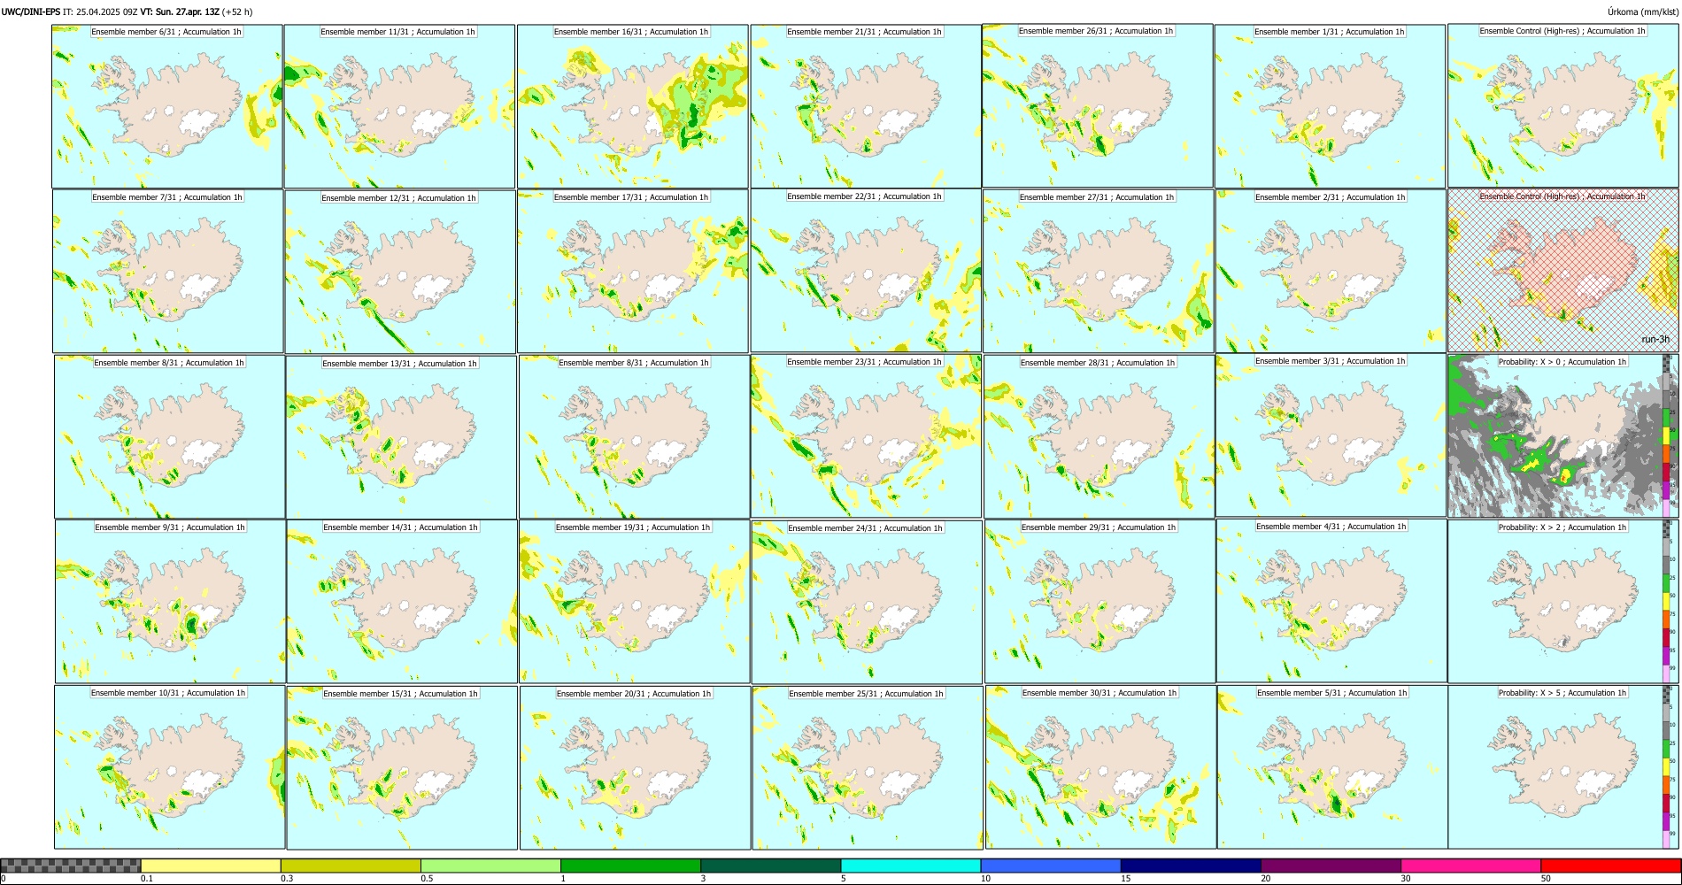This screenshot has height=885, width=1682.
Task: Click the yellow 0.1–0.3 legend swatch
Action: point(211,866)
